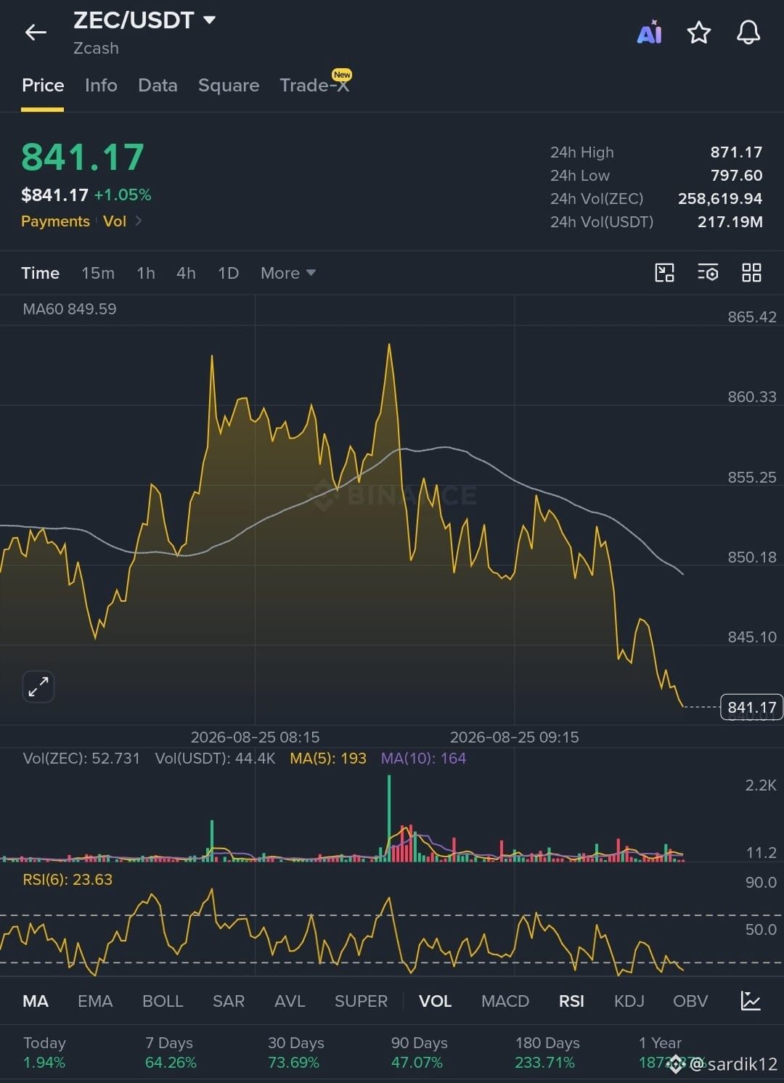Switch to the Data tab
This screenshot has height=1083, width=784.
pos(158,86)
